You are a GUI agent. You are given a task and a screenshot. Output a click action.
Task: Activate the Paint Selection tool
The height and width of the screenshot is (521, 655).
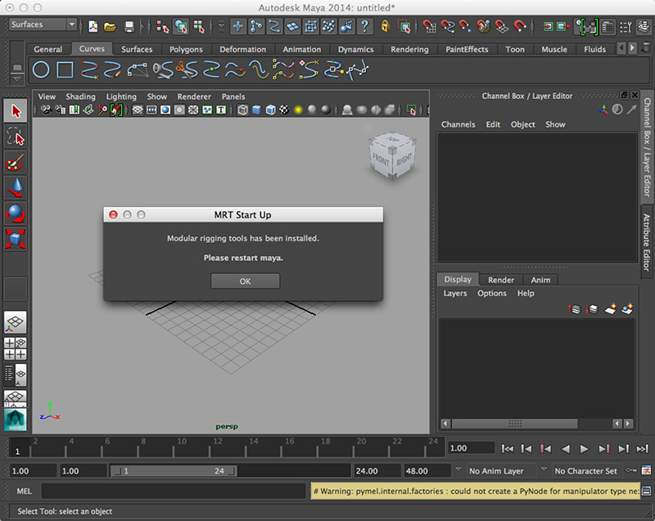16,162
